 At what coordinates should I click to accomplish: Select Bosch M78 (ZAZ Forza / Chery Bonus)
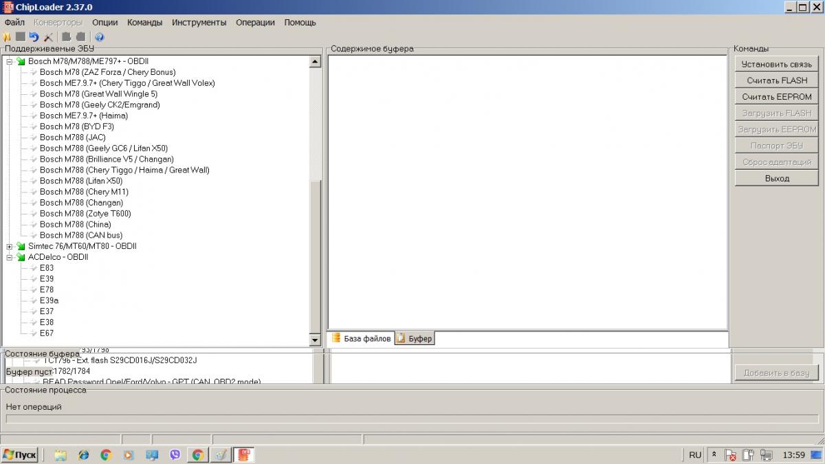pyautogui.click(x=107, y=72)
